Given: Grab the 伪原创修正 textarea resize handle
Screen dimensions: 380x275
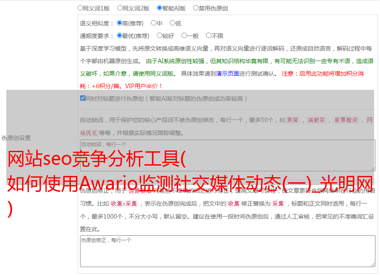Looking at the screenshot, I should 373,265.
